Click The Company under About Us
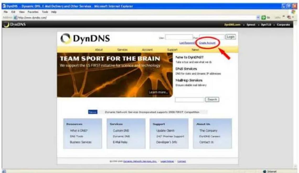 point(208,131)
